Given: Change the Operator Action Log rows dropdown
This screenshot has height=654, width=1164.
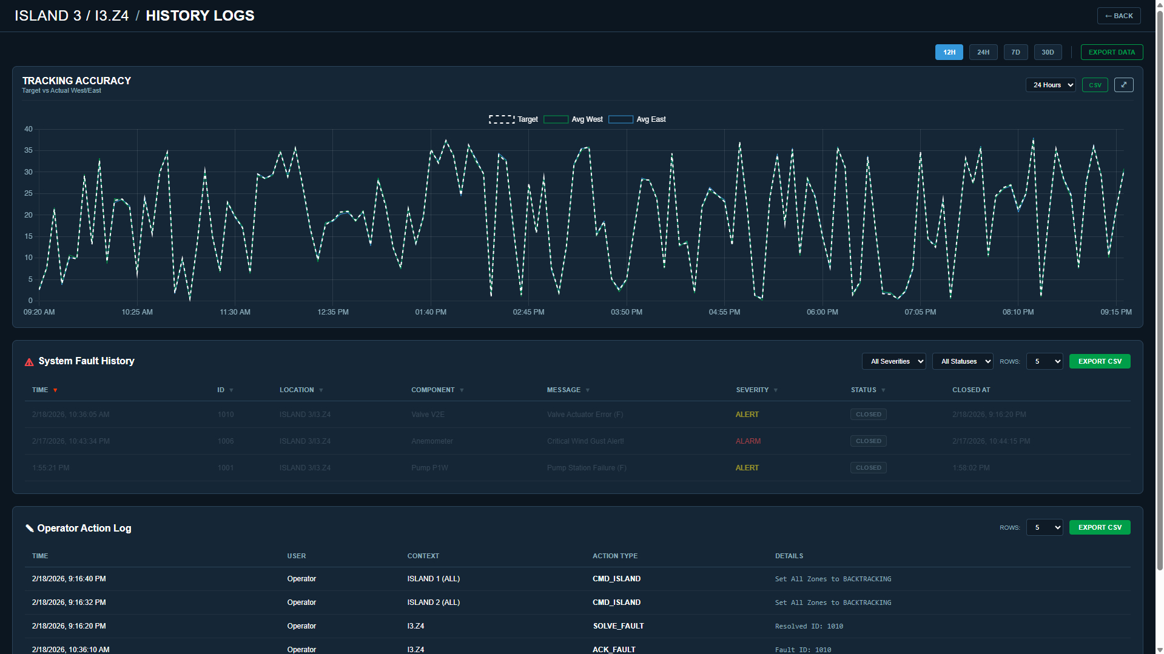Looking at the screenshot, I should pos(1043,527).
